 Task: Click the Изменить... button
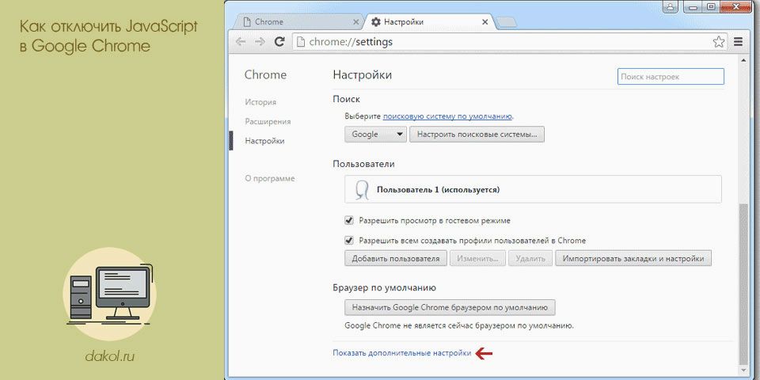(477, 258)
